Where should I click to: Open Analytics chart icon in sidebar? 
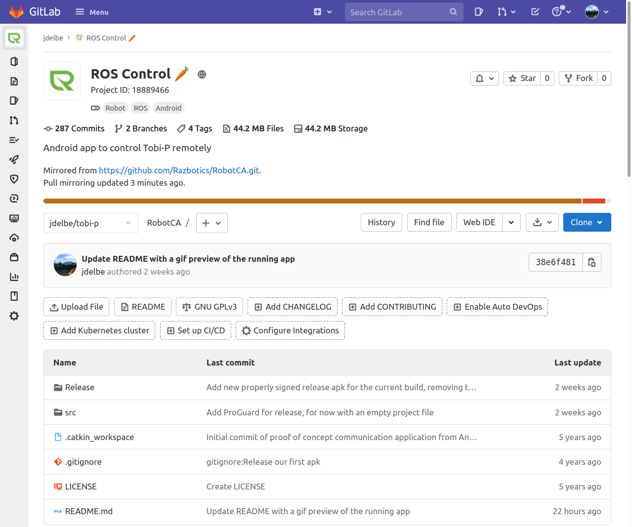click(14, 277)
